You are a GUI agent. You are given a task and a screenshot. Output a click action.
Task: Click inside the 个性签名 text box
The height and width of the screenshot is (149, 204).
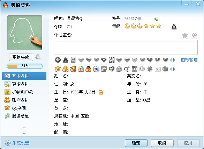126,47
